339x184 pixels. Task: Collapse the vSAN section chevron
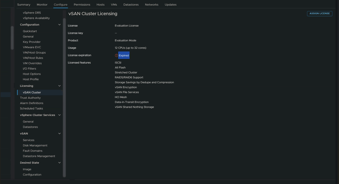coord(60,133)
